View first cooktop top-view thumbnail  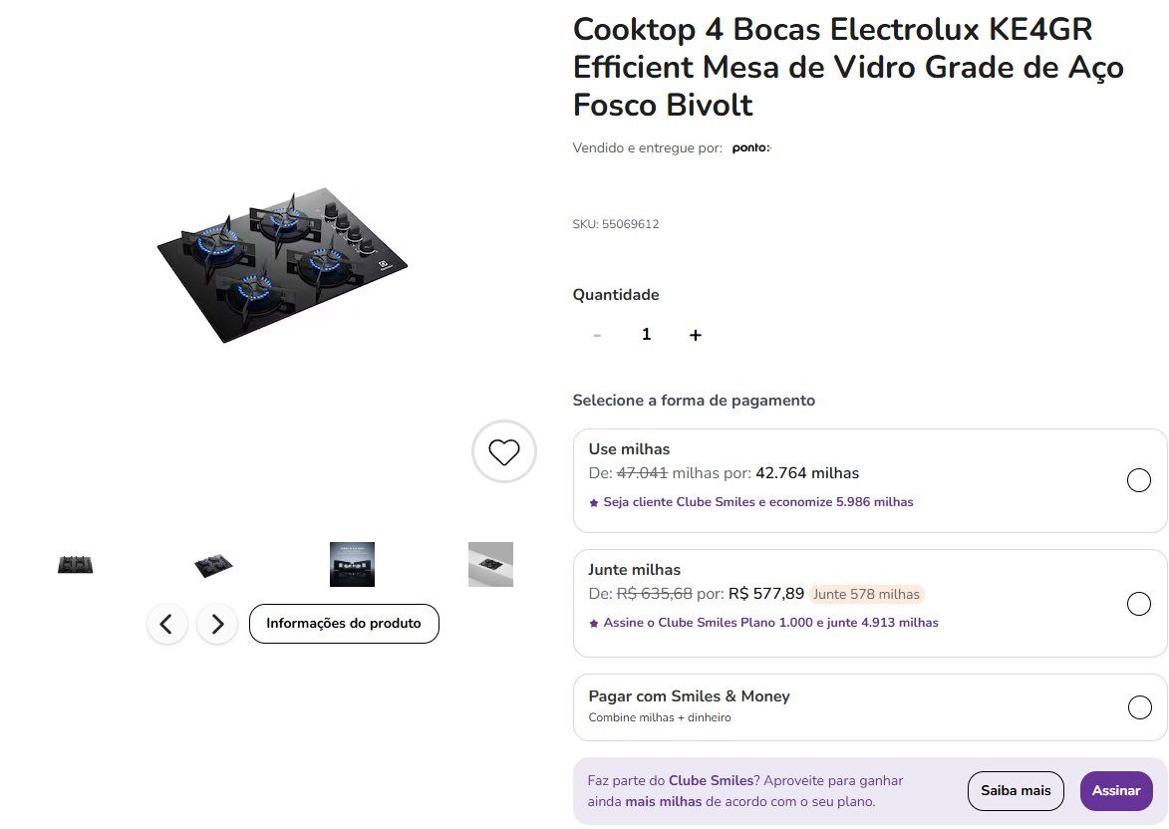[x=76, y=564]
